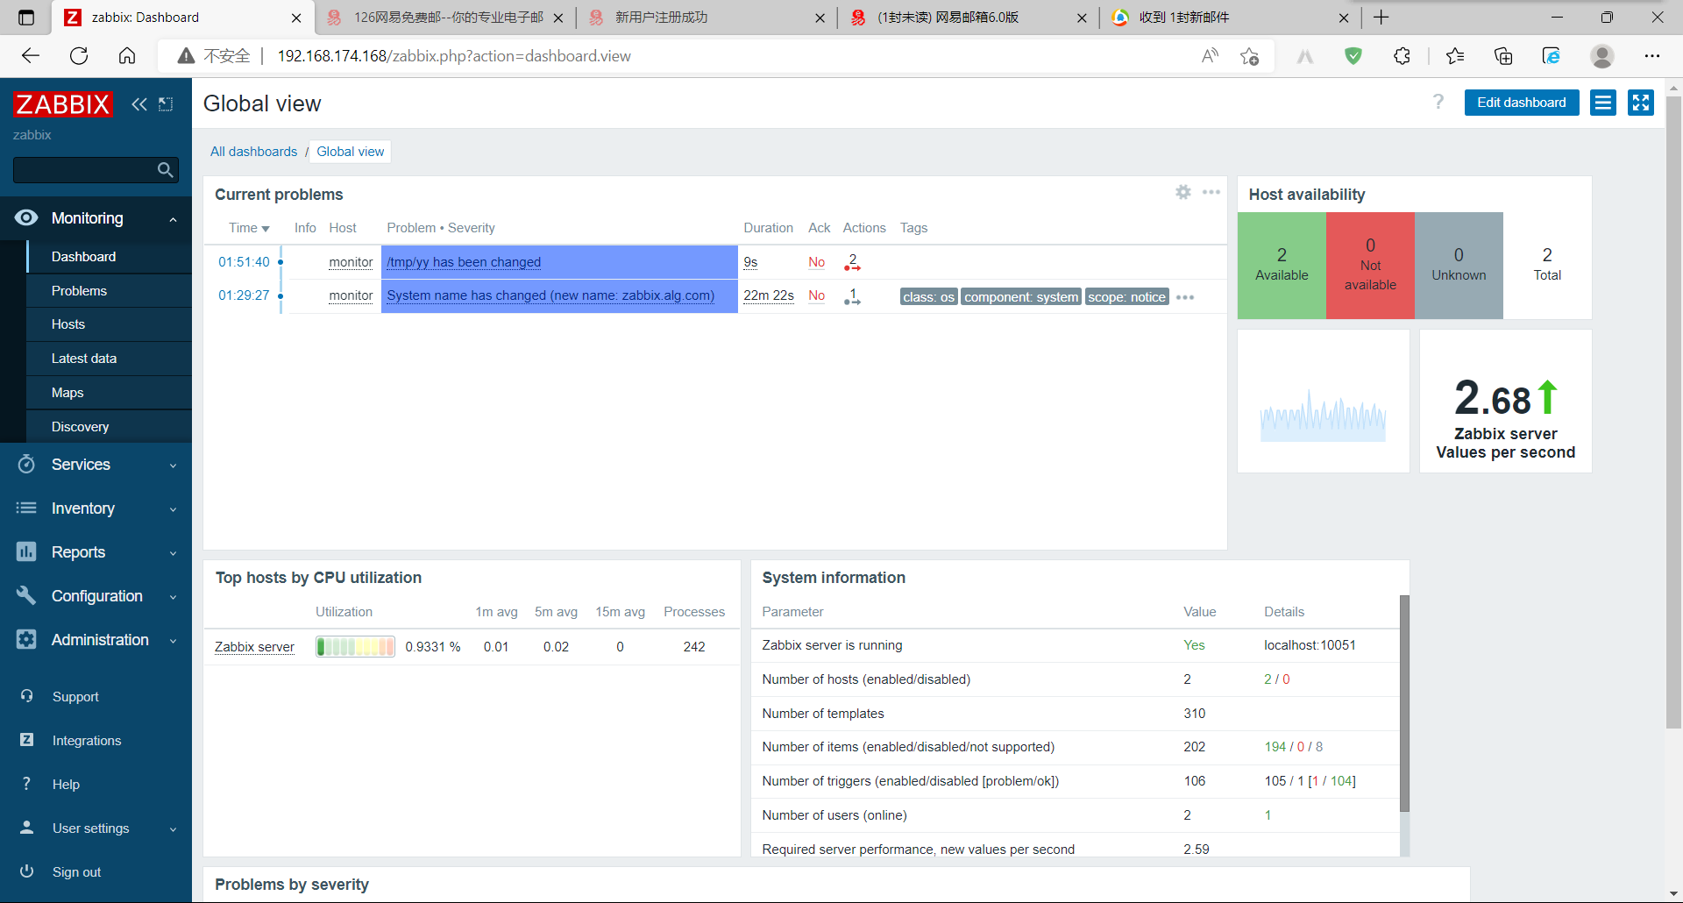Sort problems by the Time column

pos(249,228)
